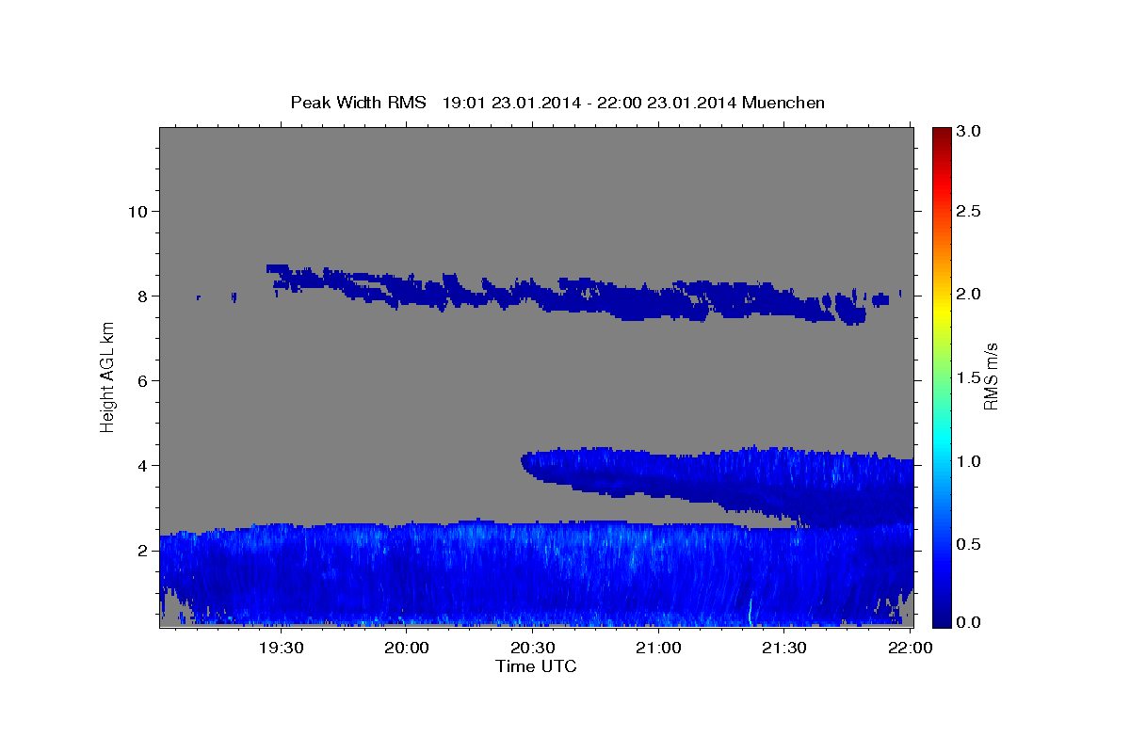This screenshot has height=753, width=1130.
Task: Click the colorbar value 2.5
Action: click(x=969, y=211)
